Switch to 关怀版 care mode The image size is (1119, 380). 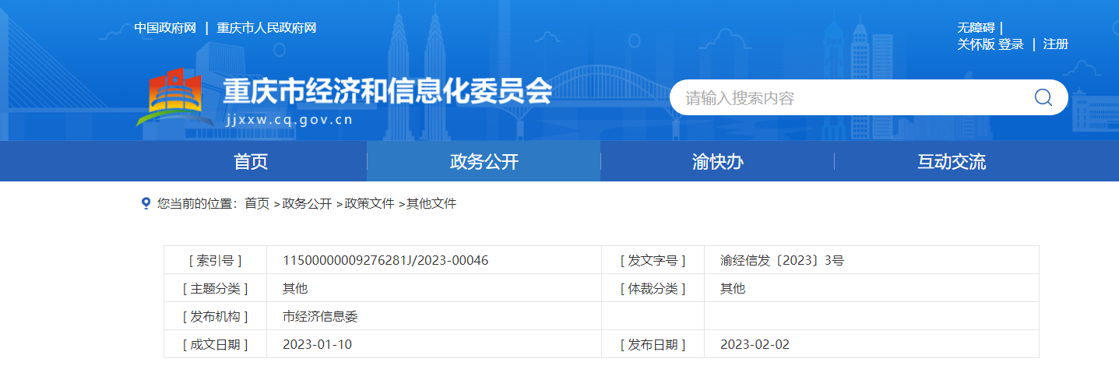pyautogui.click(x=976, y=44)
